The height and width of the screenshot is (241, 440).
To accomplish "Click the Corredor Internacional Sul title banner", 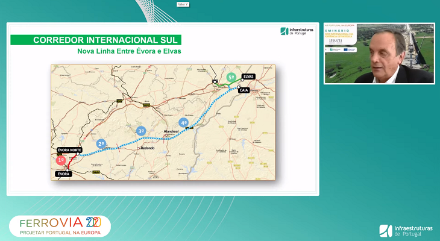I will click(96, 40).
